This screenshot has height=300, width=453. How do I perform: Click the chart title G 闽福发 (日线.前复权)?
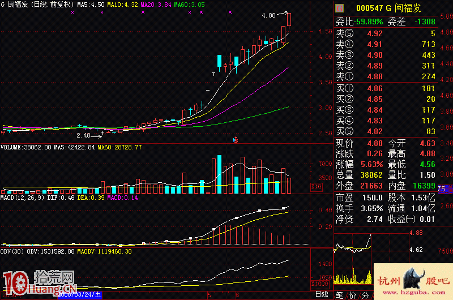pyautogui.click(x=37, y=5)
